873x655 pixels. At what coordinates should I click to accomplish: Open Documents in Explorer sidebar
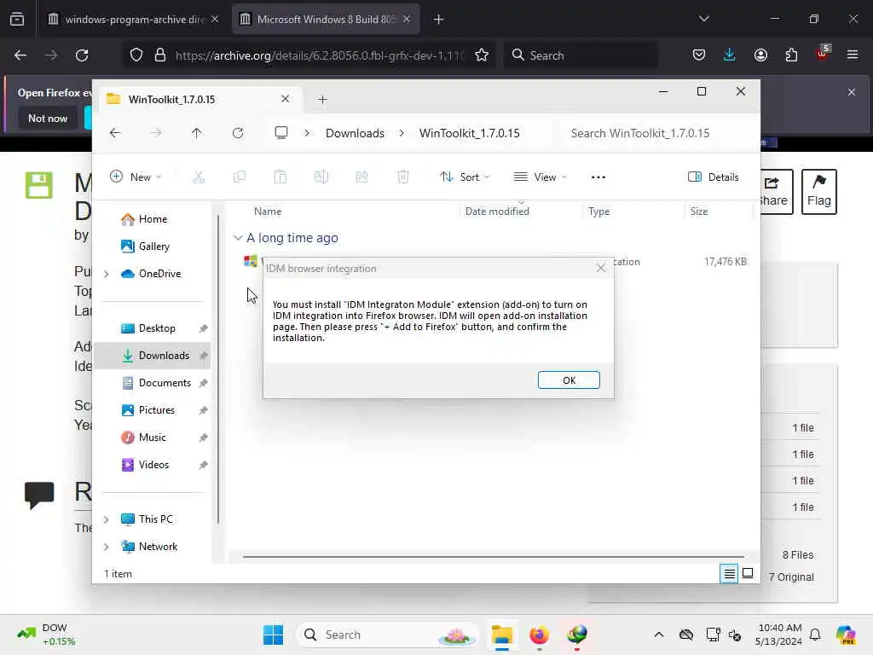pyautogui.click(x=165, y=383)
